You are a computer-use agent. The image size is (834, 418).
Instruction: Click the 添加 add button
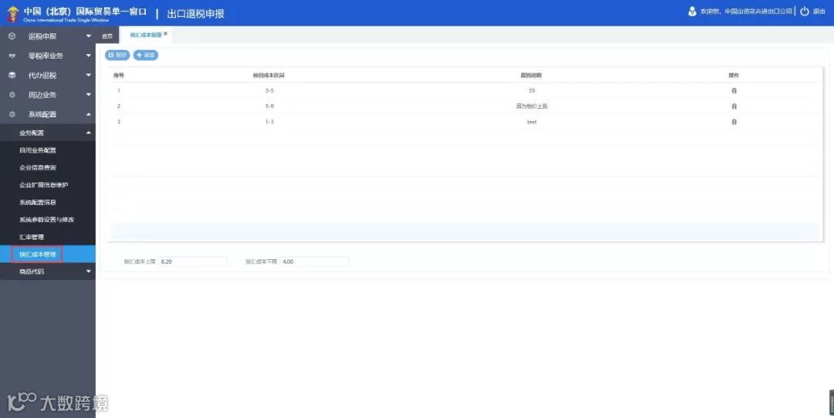pyautogui.click(x=146, y=55)
